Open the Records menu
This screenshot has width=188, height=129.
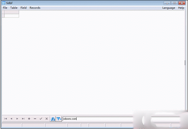click(35, 8)
